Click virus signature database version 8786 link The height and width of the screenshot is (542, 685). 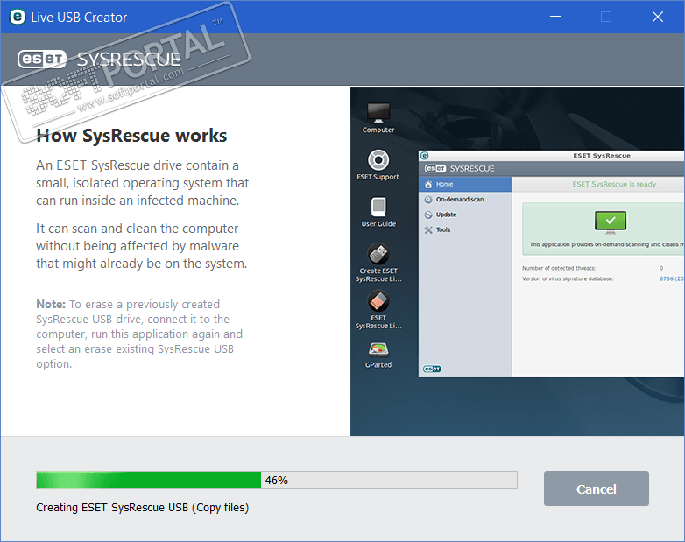pos(672,278)
